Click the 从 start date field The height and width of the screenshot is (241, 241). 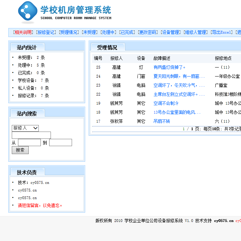click(x=29, y=142)
